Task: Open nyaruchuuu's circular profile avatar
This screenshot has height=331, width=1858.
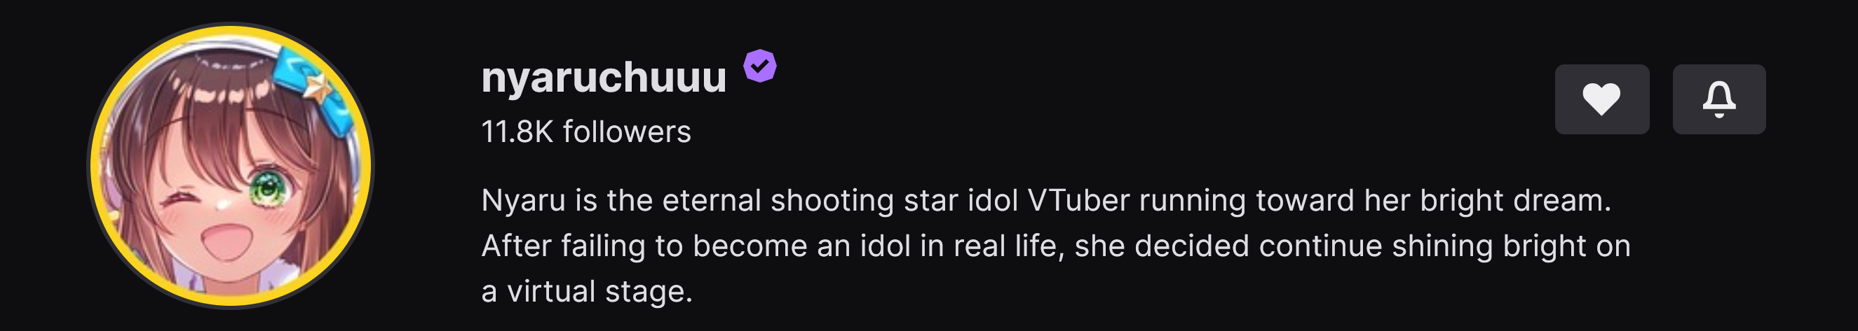Action: pos(231,165)
